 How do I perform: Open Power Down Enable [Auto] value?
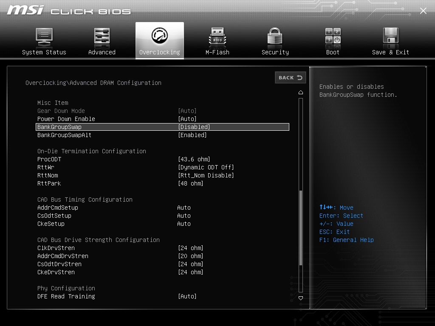coord(187,119)
